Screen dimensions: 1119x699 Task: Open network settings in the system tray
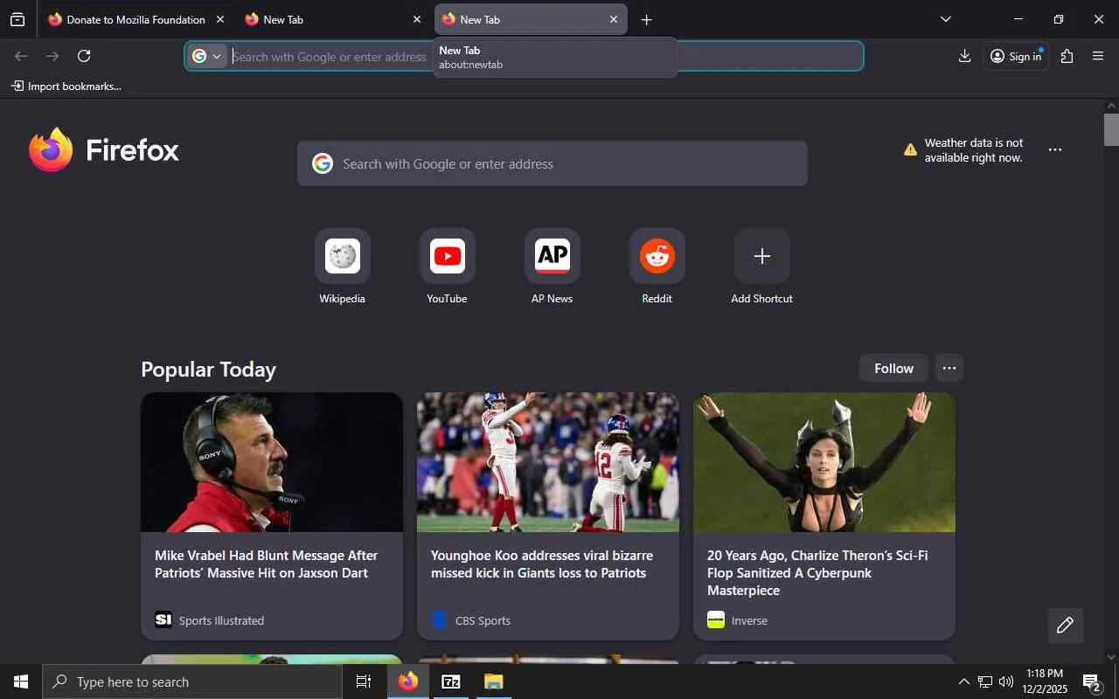pos(985,682)
